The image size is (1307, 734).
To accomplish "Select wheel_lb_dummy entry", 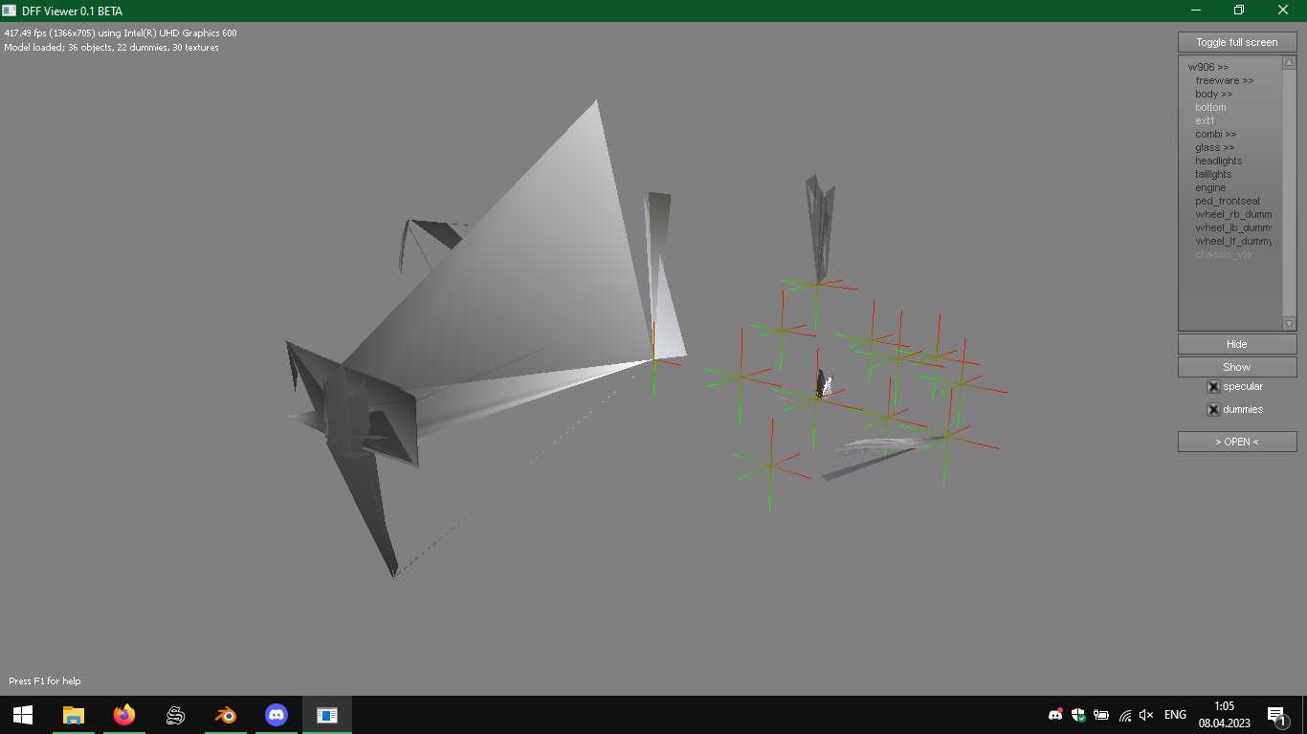I will coord(1233,227).
